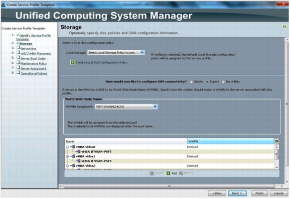Open the WWNN Assignment dropdown
Screen dimensions: 290x199
click(x=155, y=107)
